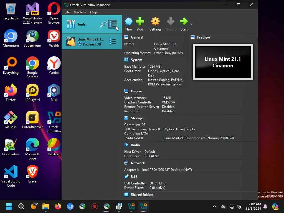Click the '[Optical Drive] Empty' text
Image resolution: width=284 pixels, height=213 pixels.
[x=179, y=129]
